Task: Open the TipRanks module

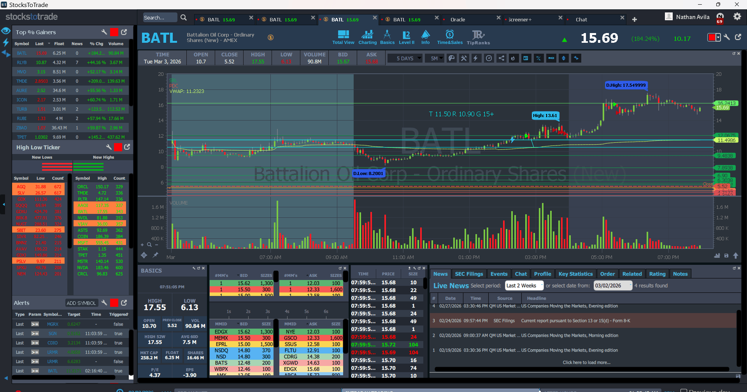Action: point(478,37)
